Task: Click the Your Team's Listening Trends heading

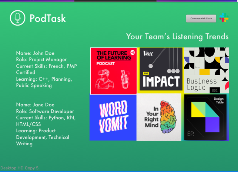Action: [x=177, y=36]
